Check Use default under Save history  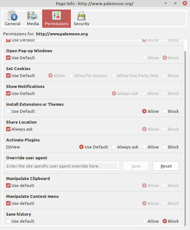point(8,221)
